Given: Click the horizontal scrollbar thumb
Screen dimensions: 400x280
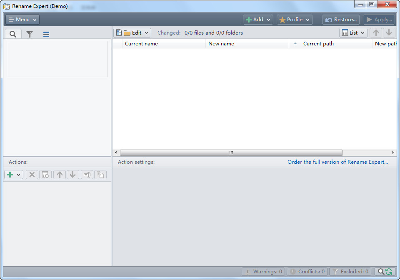Looking at the screenshot, I should point(231,152).
